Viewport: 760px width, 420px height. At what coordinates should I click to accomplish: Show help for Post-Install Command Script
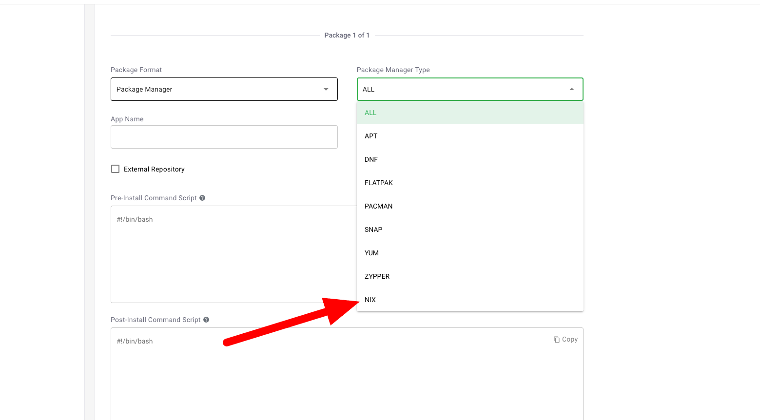pos(206,320)
